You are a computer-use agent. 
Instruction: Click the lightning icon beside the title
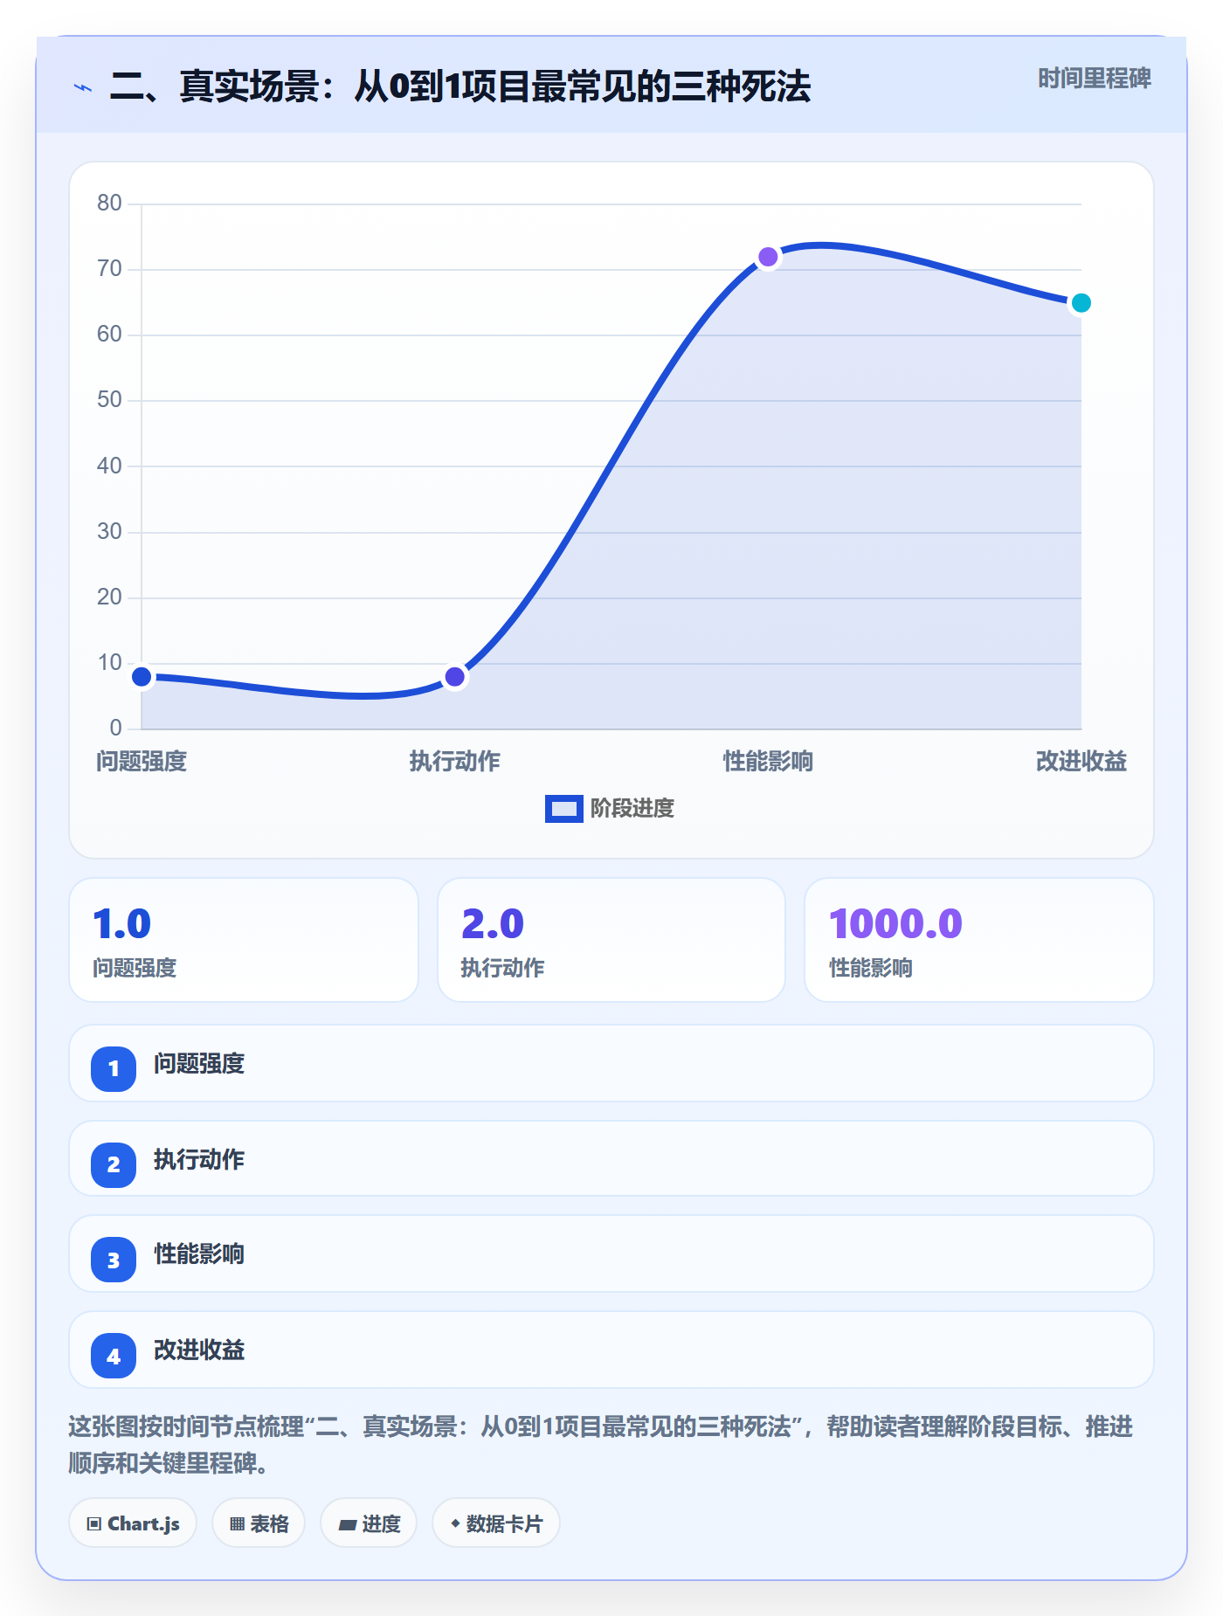[83, 87]
